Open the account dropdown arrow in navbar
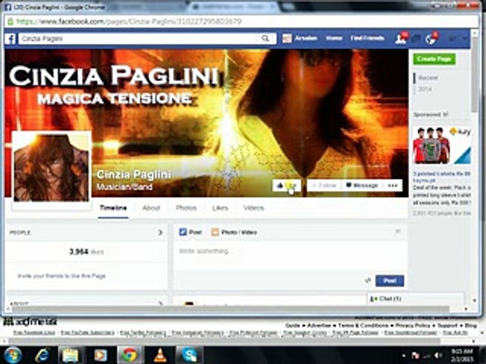Screen dimensions: 486x364 coord(465,39)
